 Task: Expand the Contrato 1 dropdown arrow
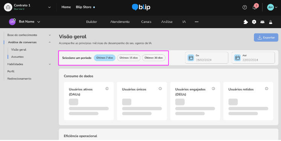pos(49,7)
